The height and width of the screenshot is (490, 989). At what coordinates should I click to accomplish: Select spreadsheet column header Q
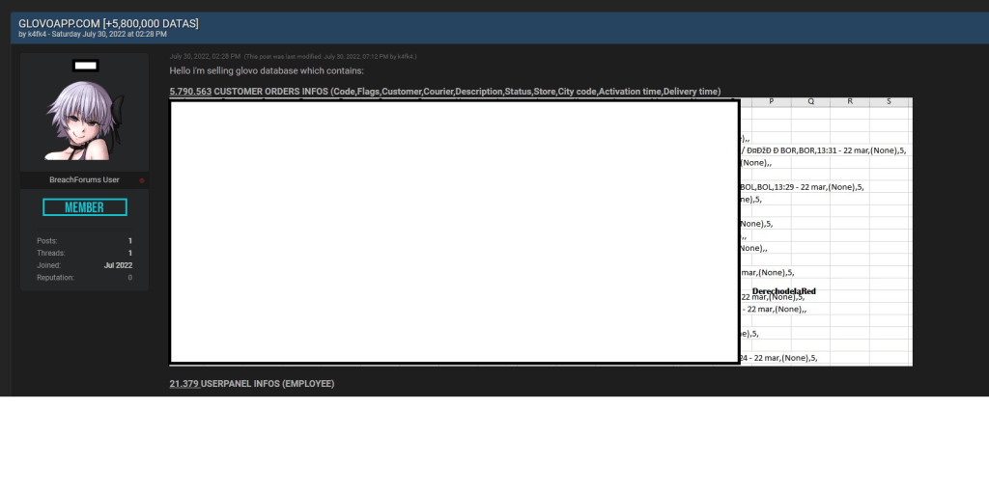tap(810, 101)
